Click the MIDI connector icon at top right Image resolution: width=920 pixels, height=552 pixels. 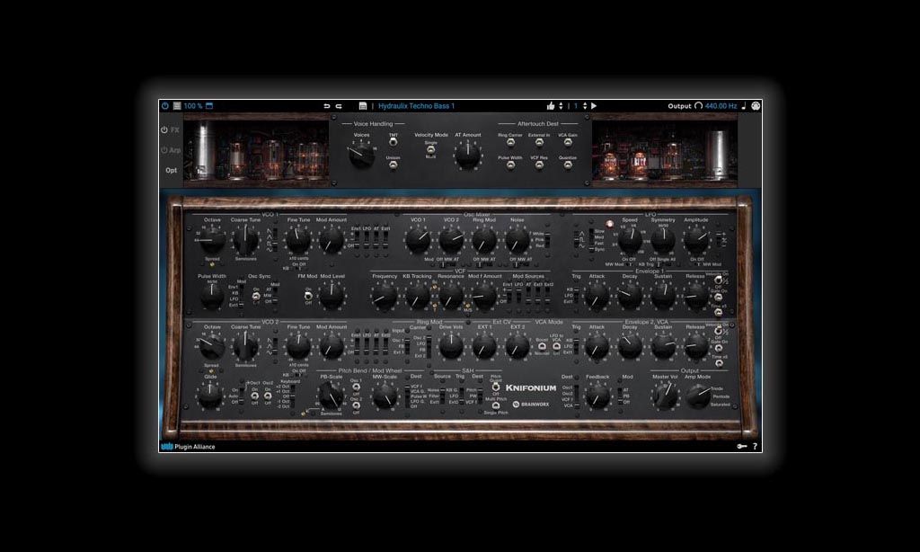[x=756, y=106]
